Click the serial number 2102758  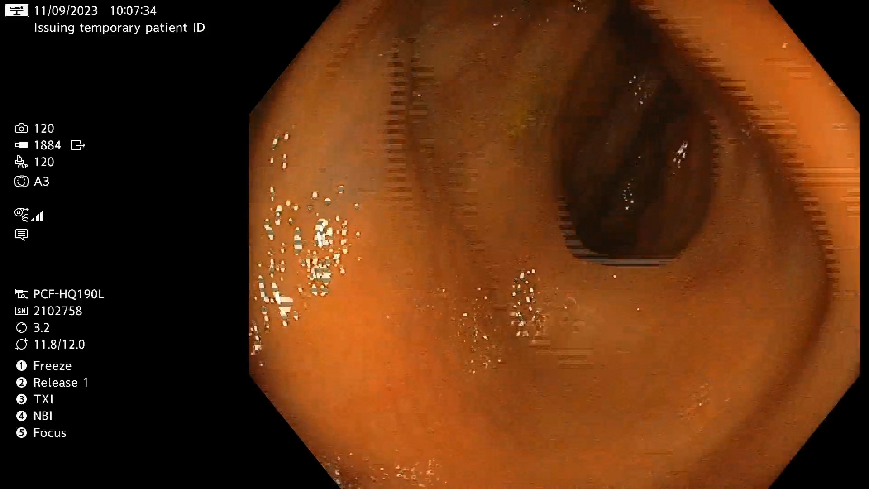tap(58, 311)
